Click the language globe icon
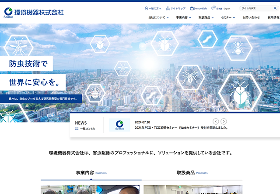Viewport: 280px width, 194px height. click(213, 8)
